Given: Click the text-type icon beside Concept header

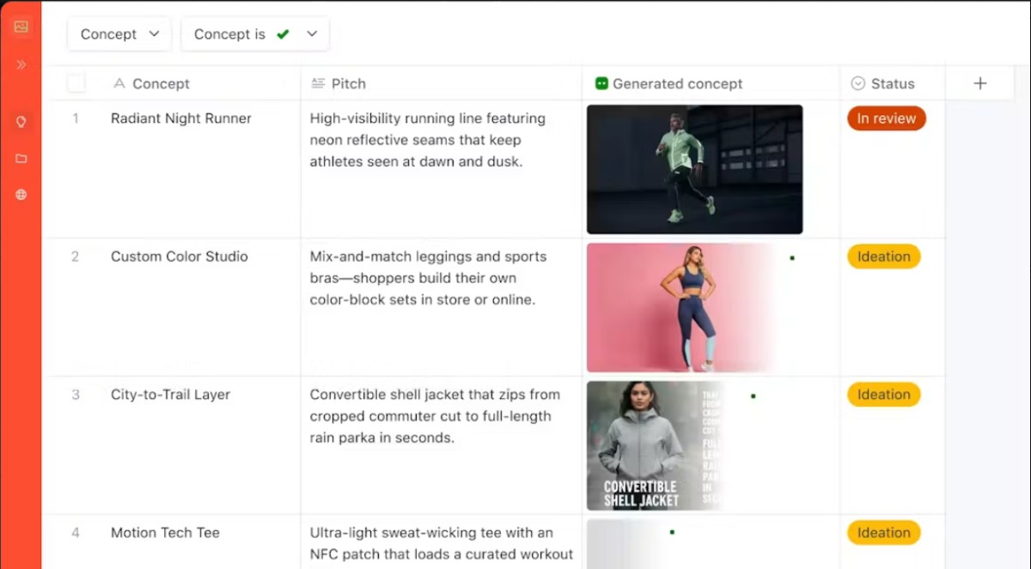Looking at the screenshot, I should [119, 83].
